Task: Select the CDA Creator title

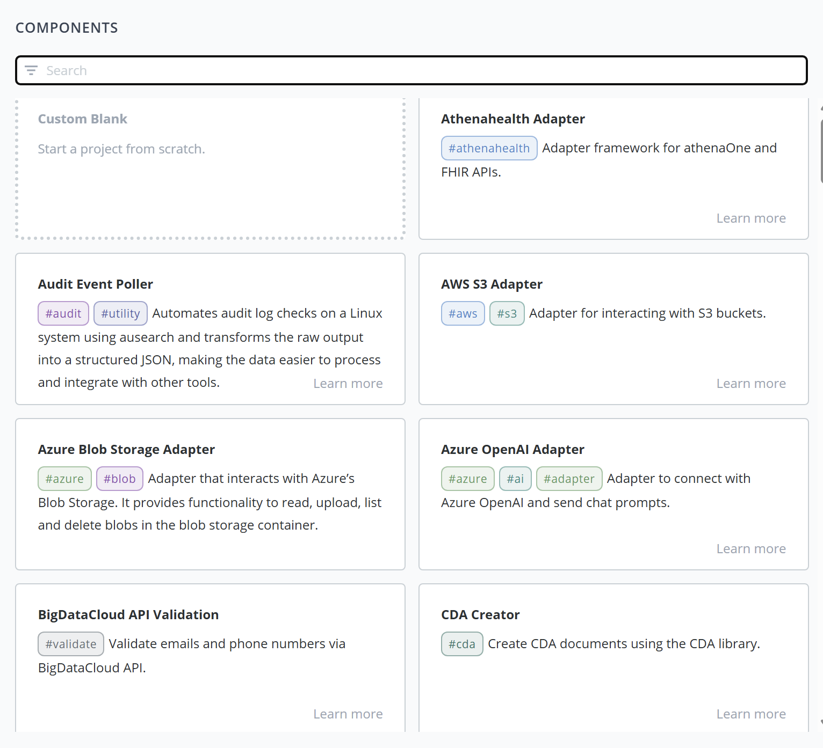Action: coord(480,615)
